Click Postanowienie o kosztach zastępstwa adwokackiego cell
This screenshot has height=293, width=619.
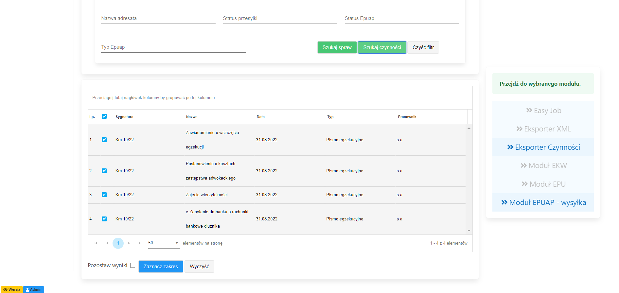[211, 171]
